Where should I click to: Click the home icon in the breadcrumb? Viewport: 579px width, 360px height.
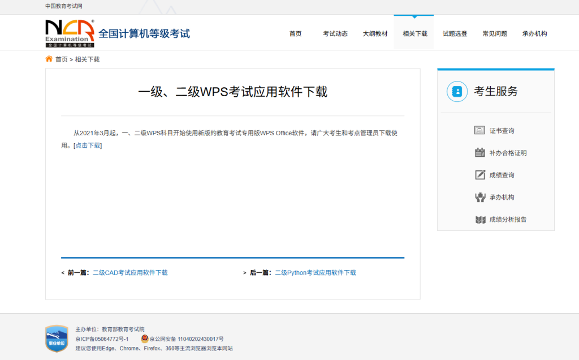point(48,59)
